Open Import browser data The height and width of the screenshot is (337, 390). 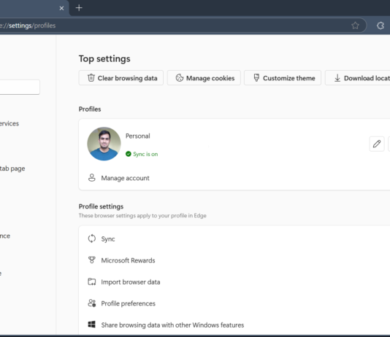click(234, 282)
